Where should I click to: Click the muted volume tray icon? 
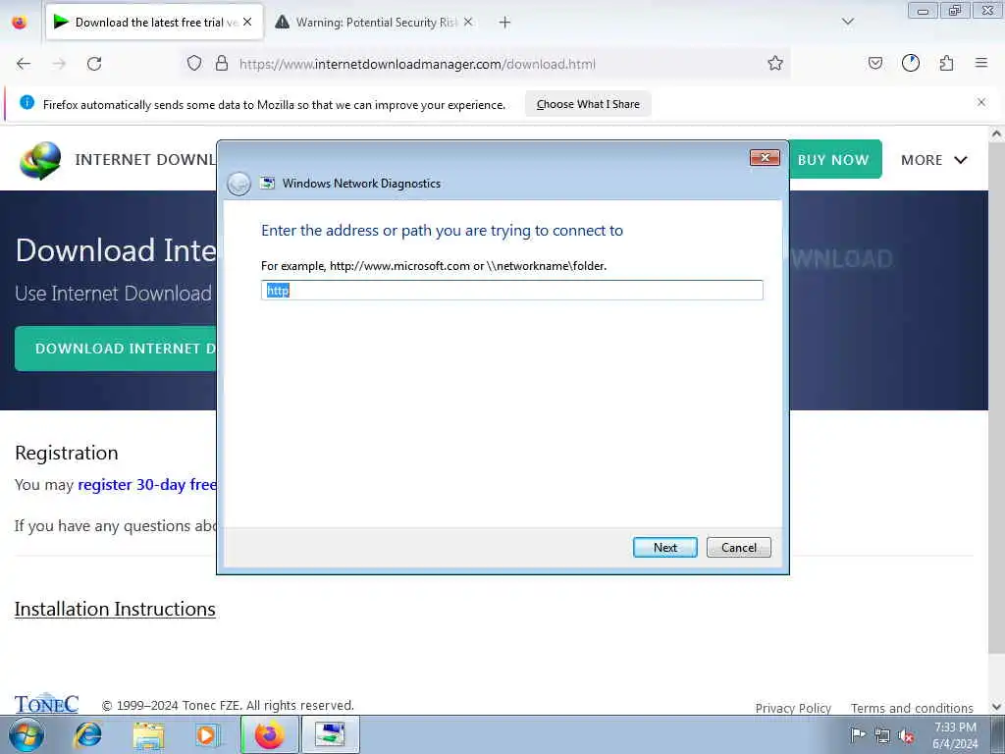coord(906,735)
